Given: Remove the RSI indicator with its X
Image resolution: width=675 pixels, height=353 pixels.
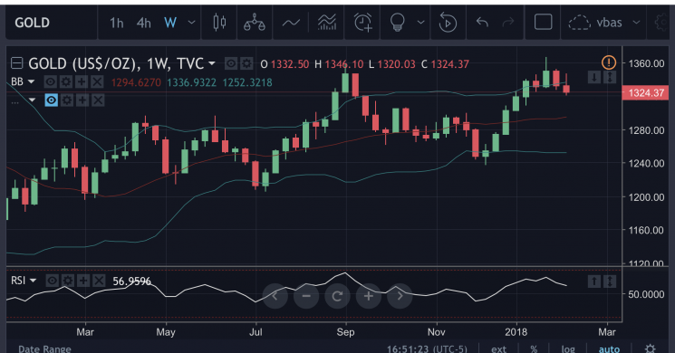Looking at the screenshot, I should coord(99,281).
